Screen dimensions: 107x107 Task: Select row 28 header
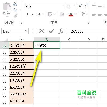point(5,45)
